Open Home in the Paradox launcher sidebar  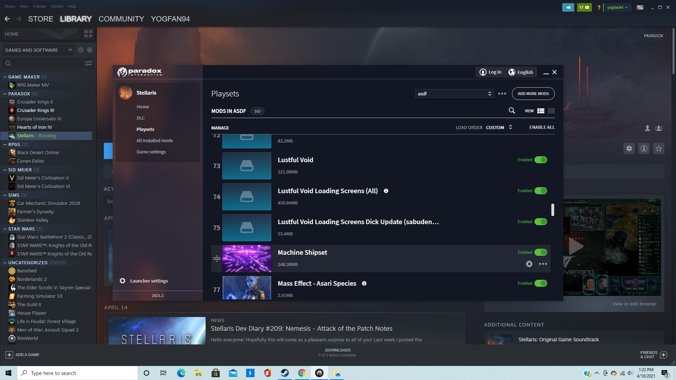[x=143, y=107]
